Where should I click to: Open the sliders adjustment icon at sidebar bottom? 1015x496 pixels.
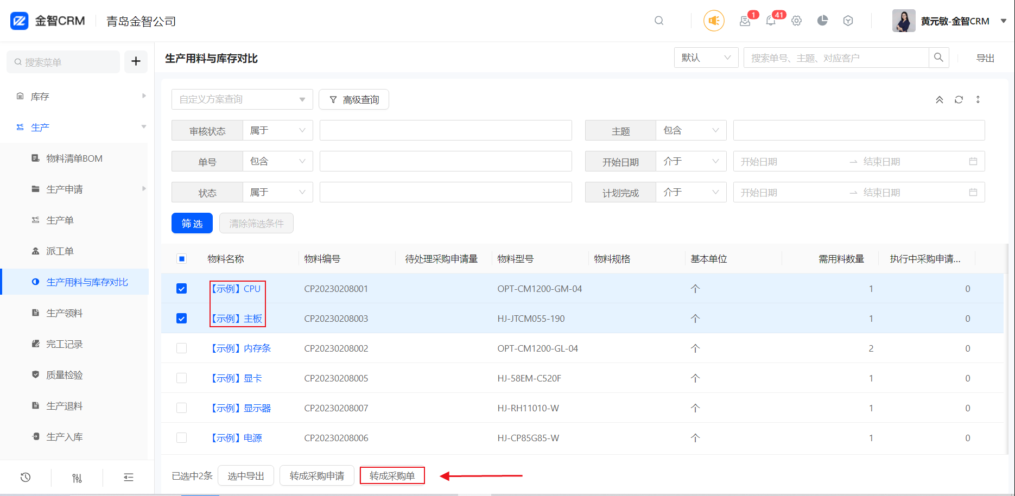[77, 478]
